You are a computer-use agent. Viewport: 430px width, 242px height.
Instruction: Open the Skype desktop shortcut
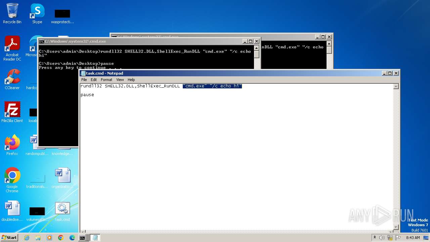coord(37,13)
